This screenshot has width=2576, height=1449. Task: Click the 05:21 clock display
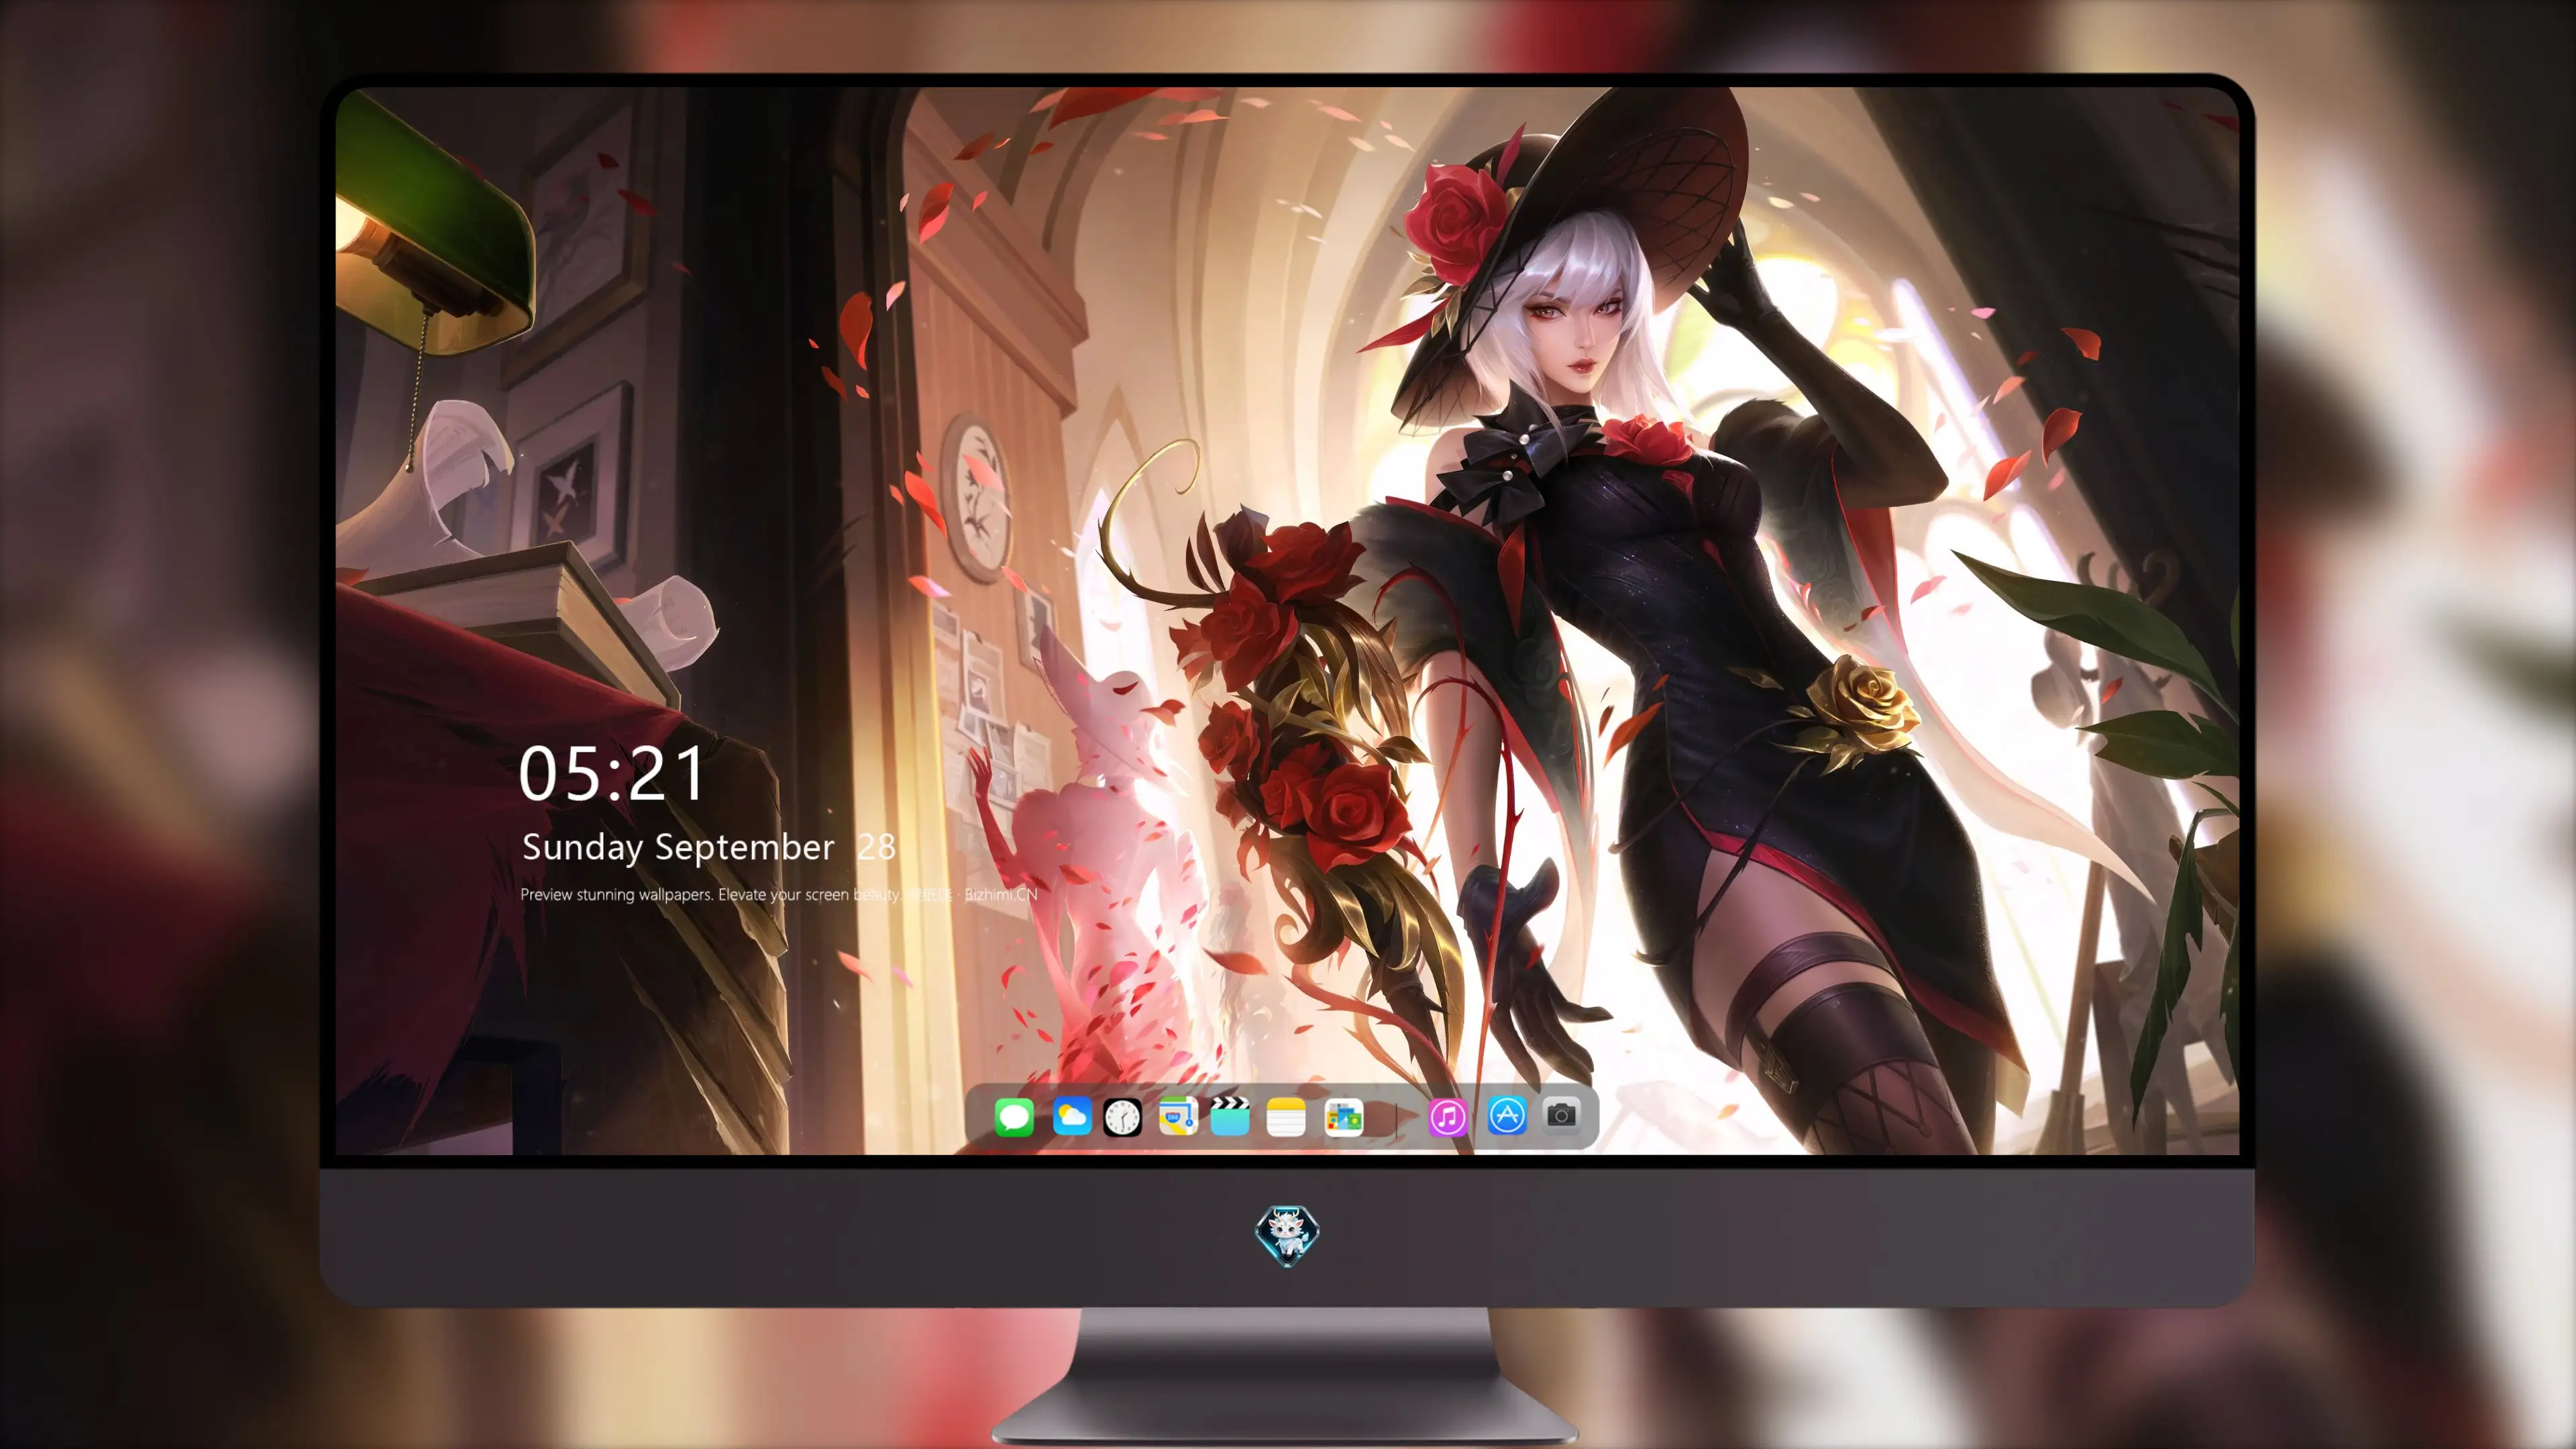point(612,774)
